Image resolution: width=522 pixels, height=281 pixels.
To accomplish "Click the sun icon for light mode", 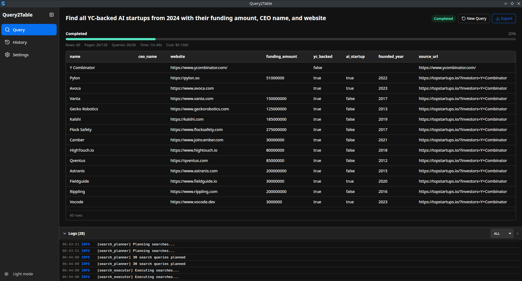I will 7,274.
